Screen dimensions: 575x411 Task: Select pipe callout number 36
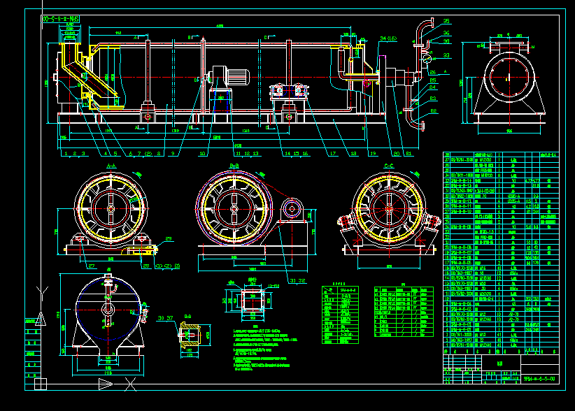tap(446, 33)
